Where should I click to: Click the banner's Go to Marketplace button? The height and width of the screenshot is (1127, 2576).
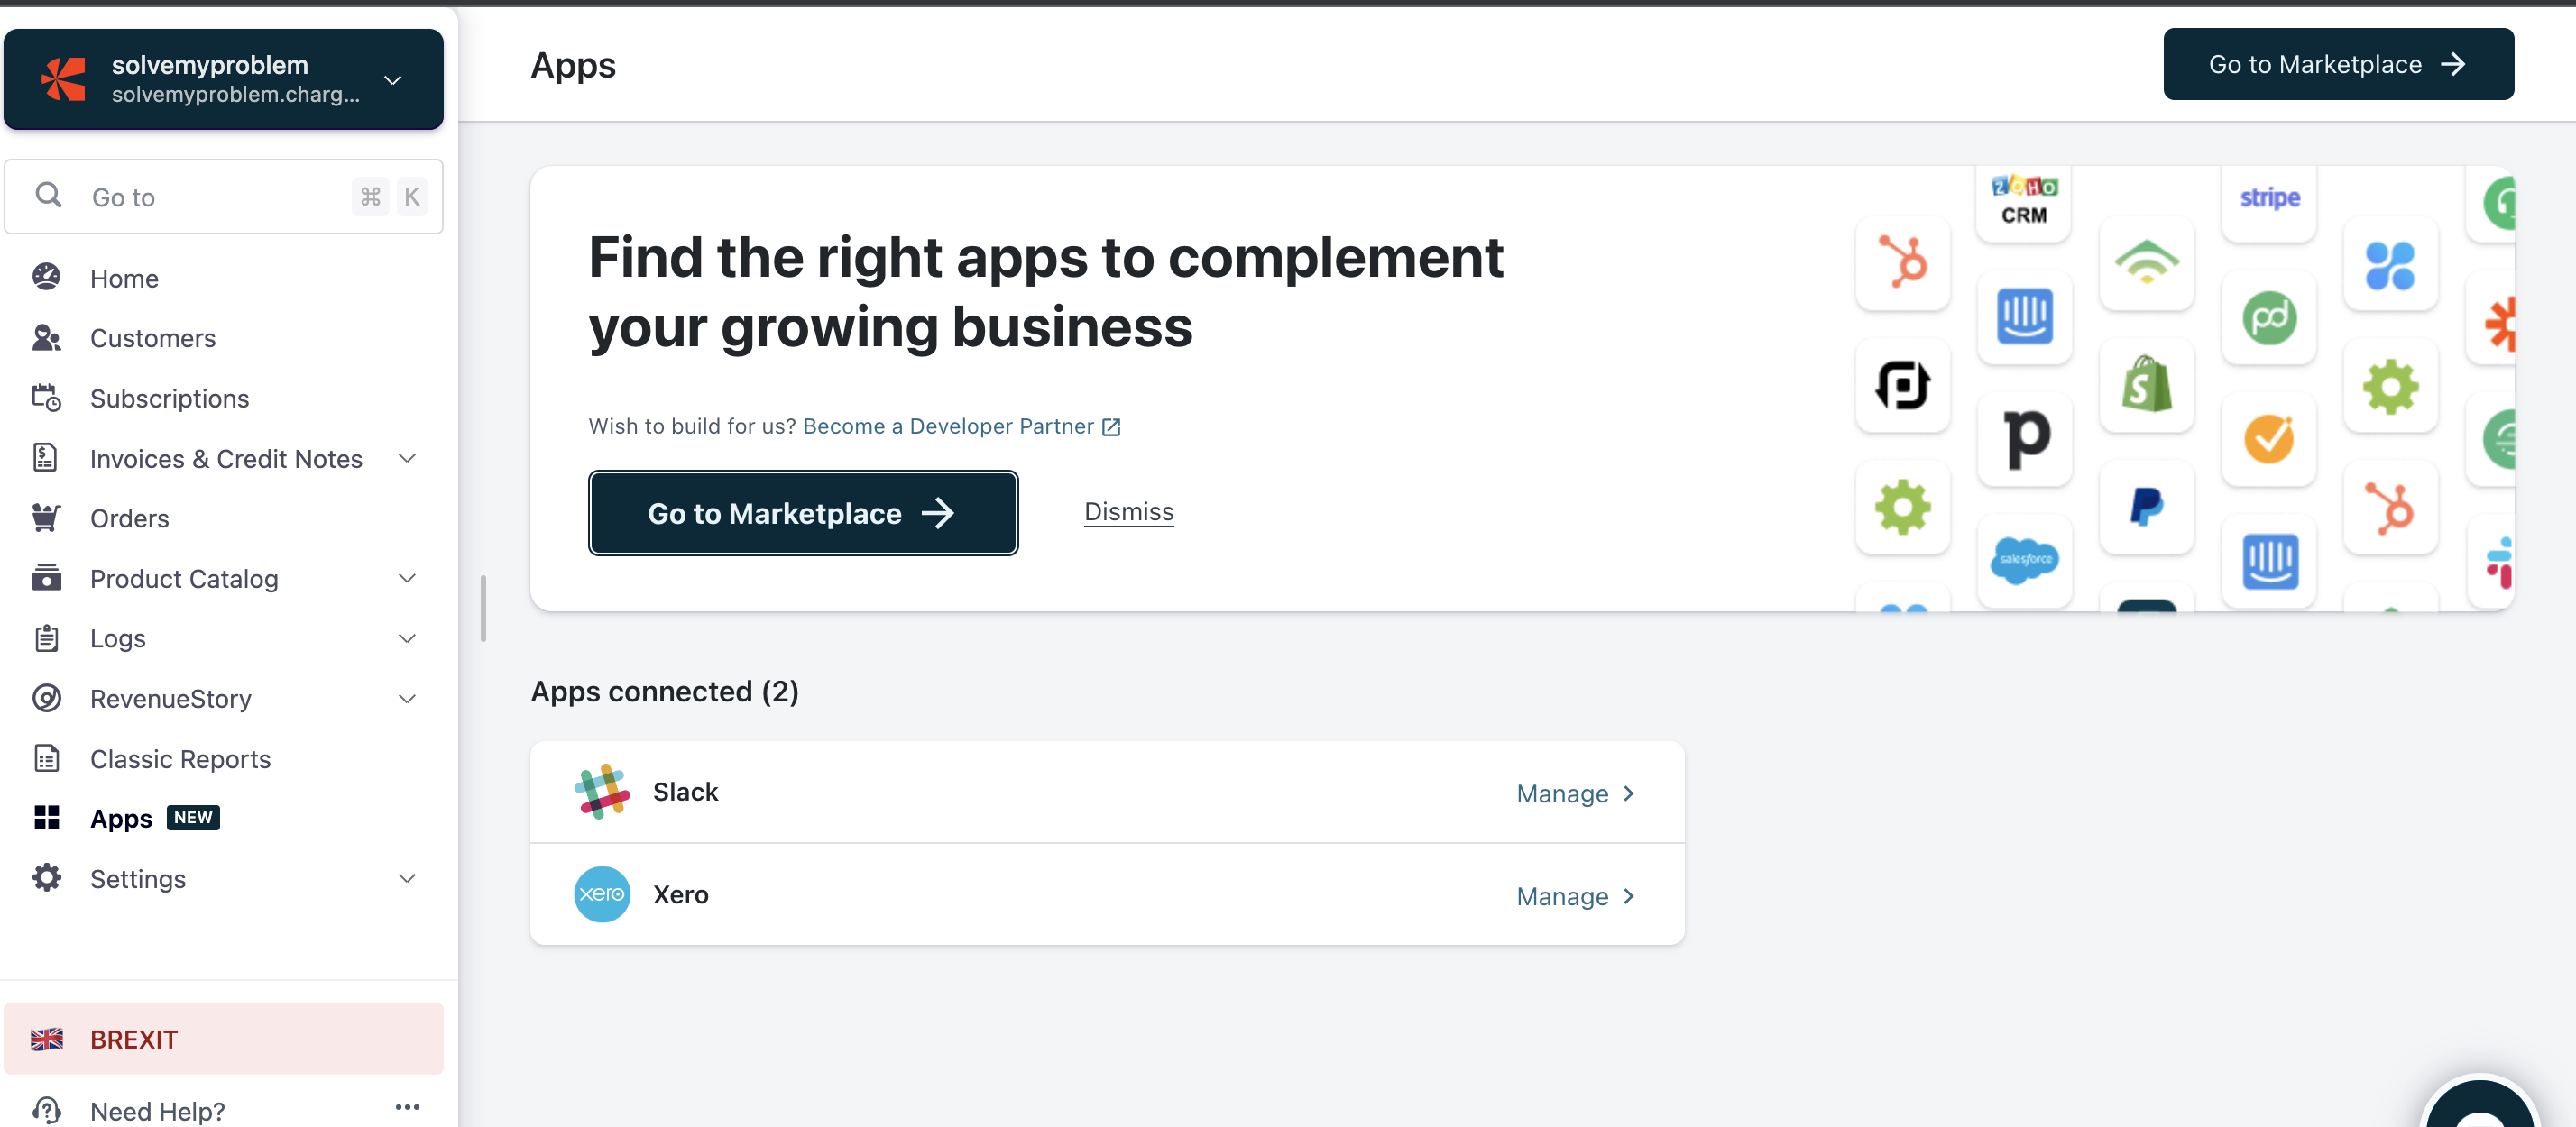pyautogui.click(x=802, y=513)
